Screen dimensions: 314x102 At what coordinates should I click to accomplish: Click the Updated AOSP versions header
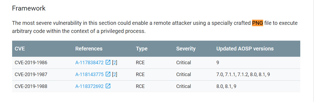point(245,49)
